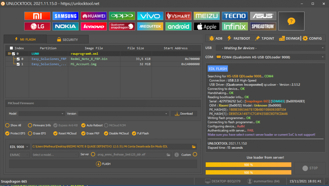Launch DEVMGR device manager
This screenshot has height=186, width=329.
point(289,38)
